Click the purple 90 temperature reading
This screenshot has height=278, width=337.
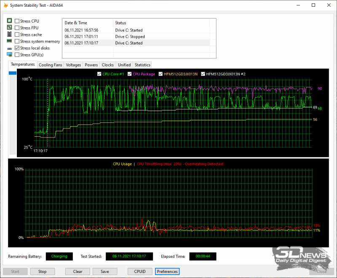320,89
